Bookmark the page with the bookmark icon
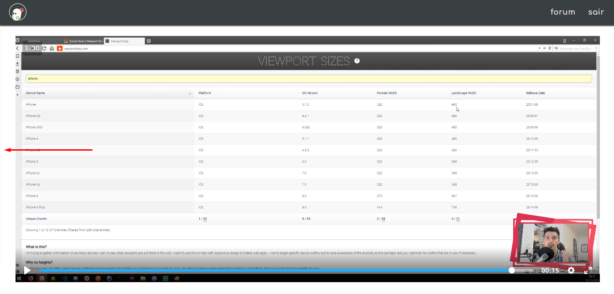This screenshot has width=614, height=294. (x=550, y=48)
